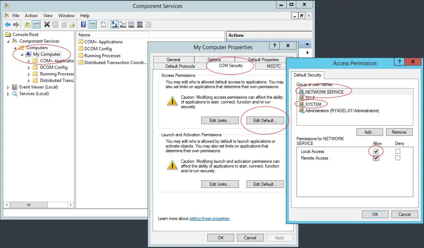Viewport: 424px width, 248px height.
Task: Expand the DCOM Config tree node
Action: [x=29, y=67]
